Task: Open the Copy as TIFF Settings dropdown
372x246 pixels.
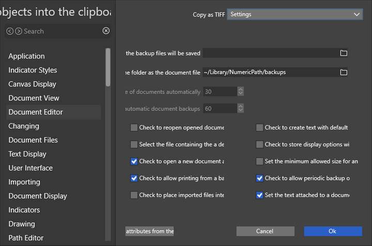Action: [x=295, y=14]
